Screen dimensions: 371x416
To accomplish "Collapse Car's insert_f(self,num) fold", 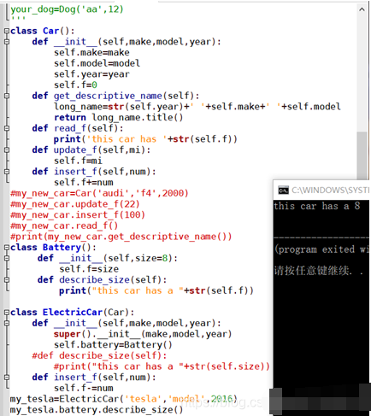I will (x=7, y=172).
